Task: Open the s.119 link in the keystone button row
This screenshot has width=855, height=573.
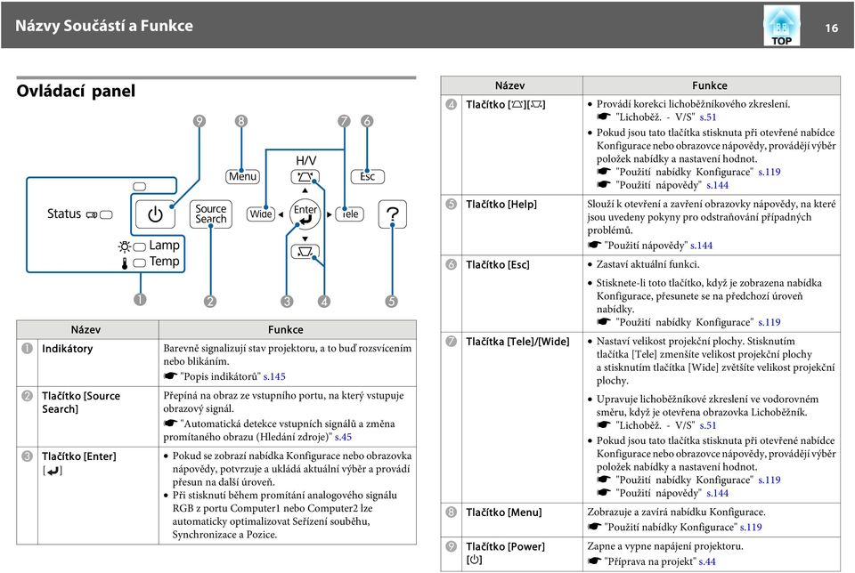Action: 769,172
